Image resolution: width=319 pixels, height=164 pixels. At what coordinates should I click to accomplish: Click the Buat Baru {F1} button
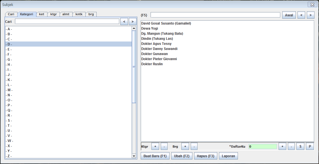pyautogui.click(x=155, y=156)
